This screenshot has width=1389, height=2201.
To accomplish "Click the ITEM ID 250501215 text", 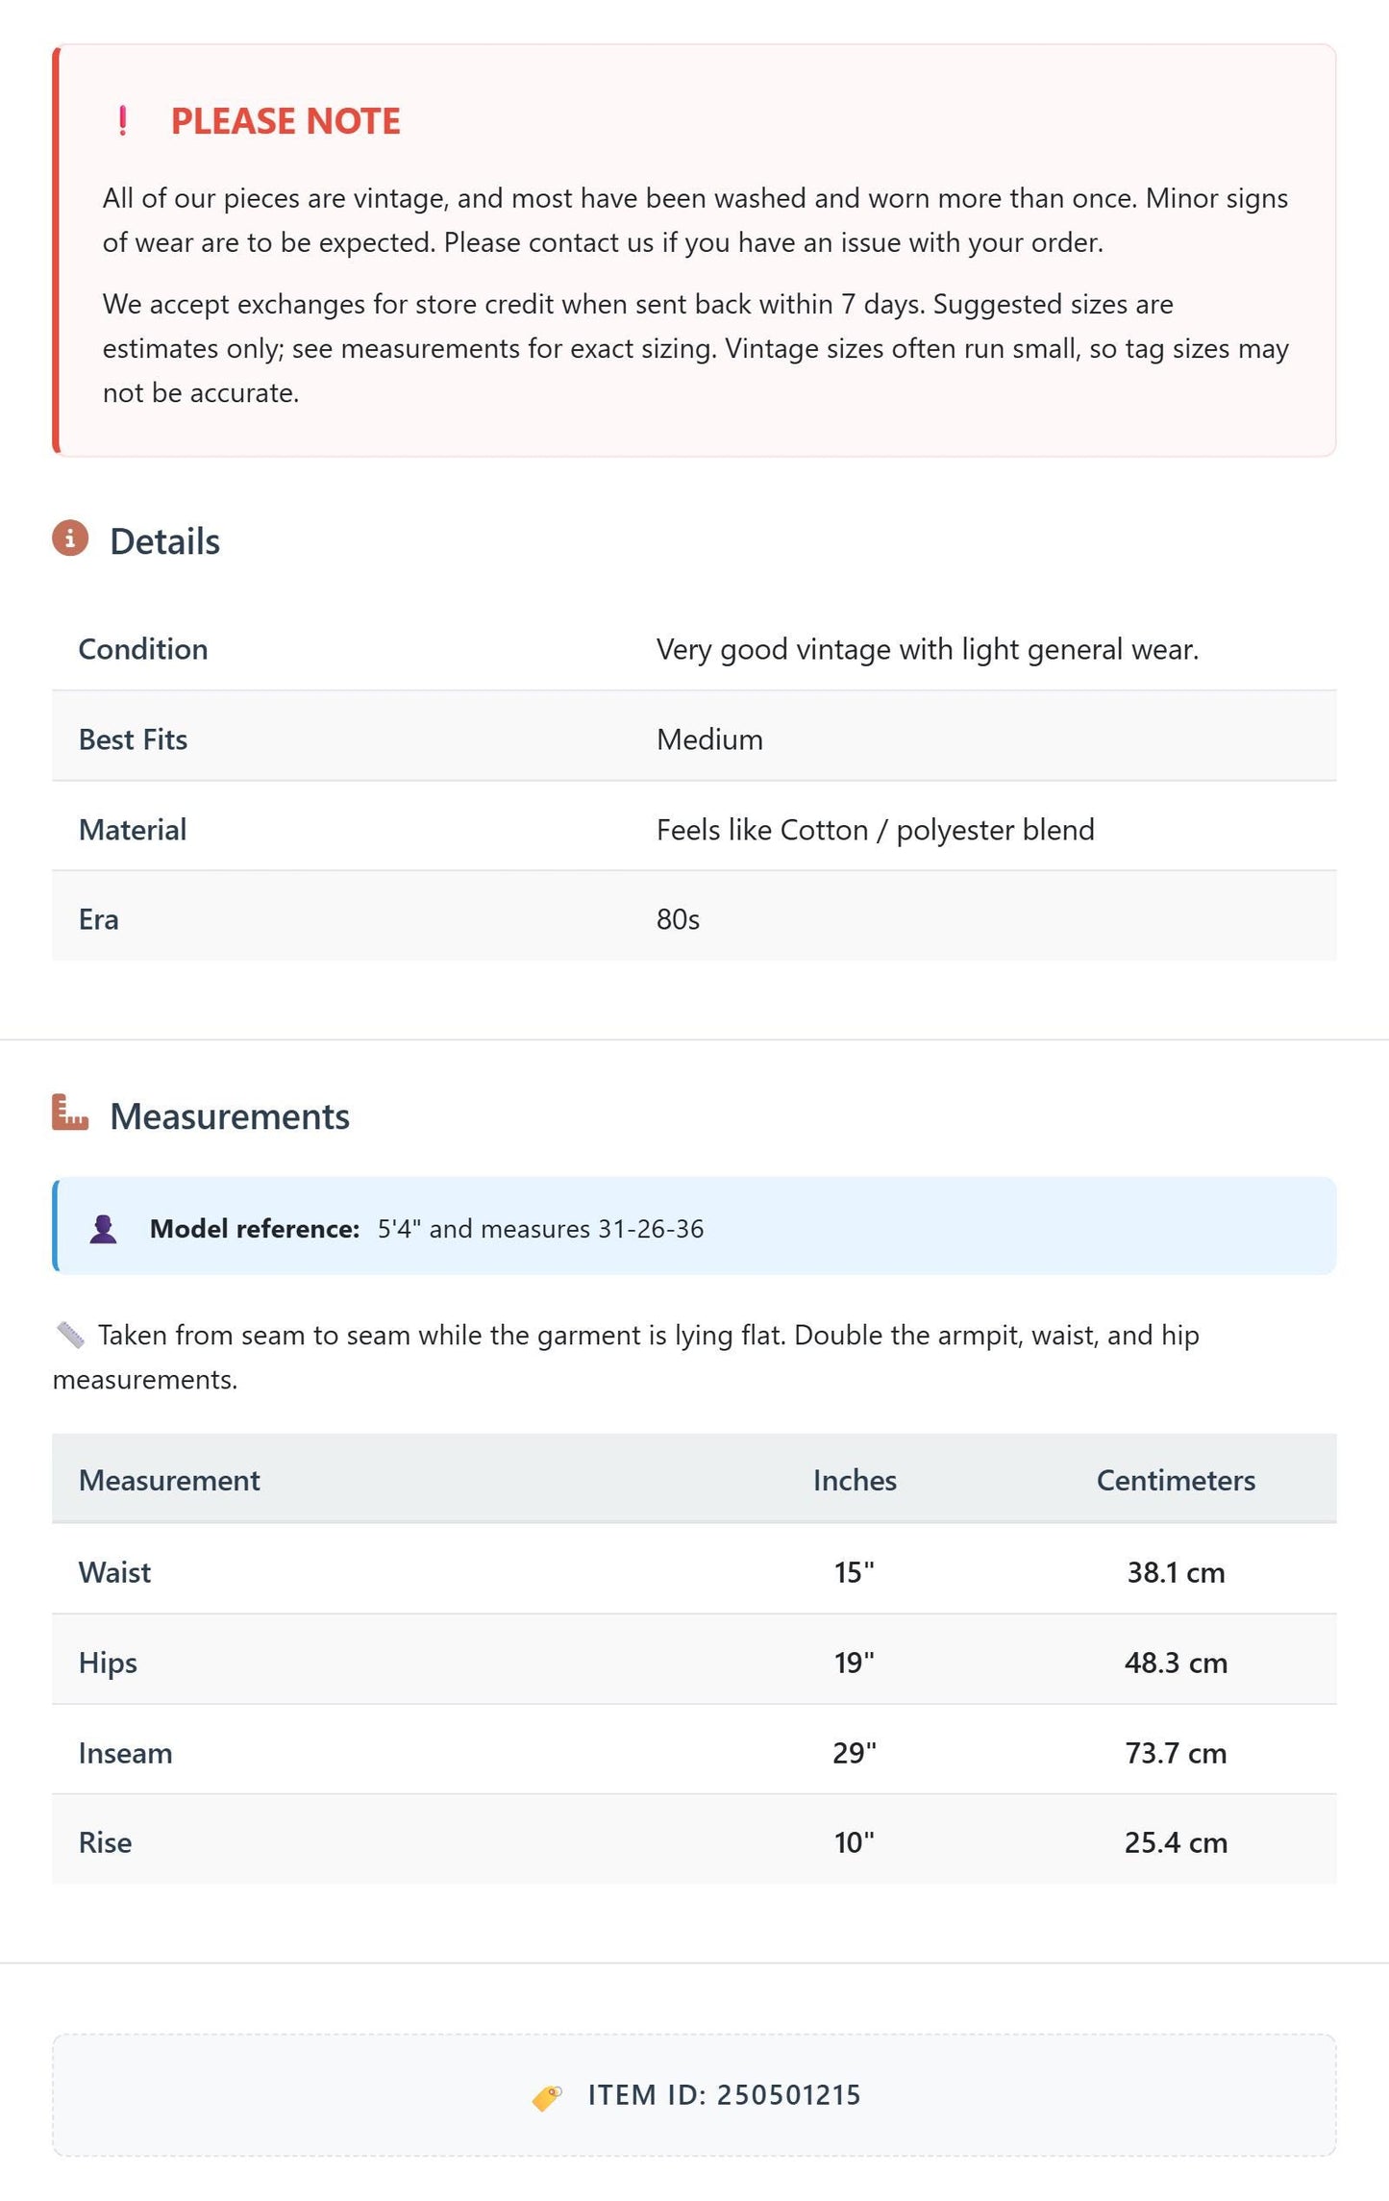I will coord(724,2095).
